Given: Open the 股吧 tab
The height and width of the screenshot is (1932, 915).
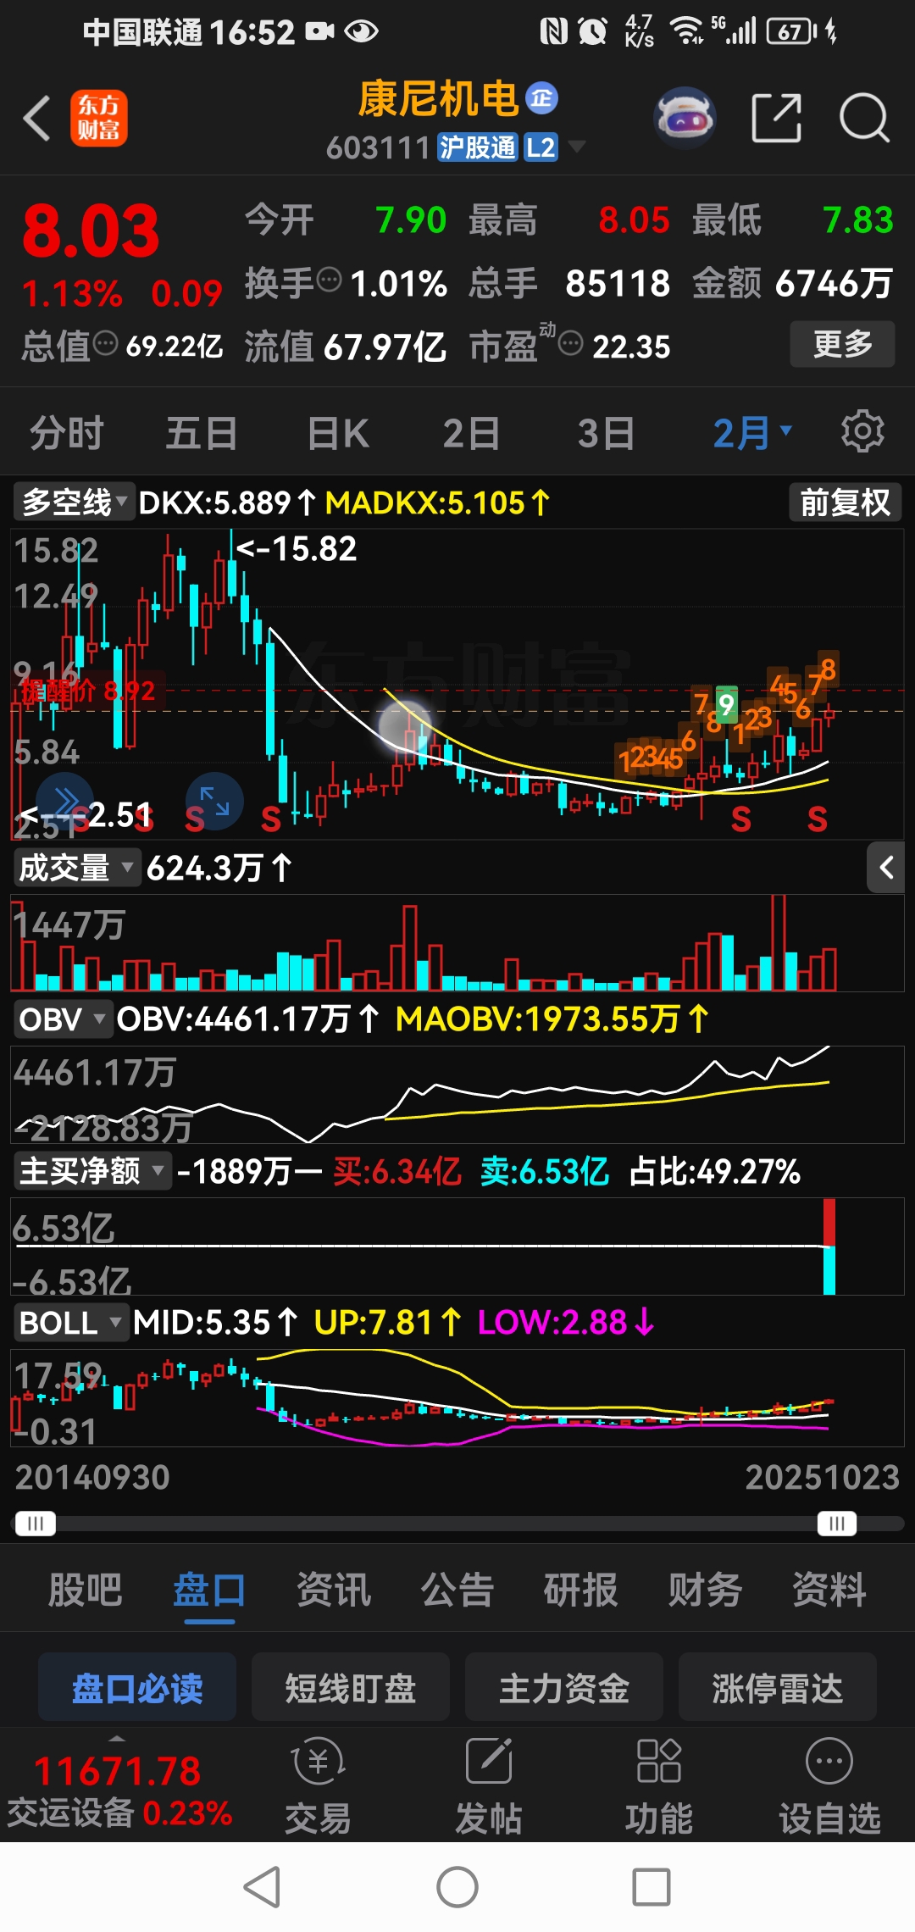Looking at the screenshot, I should pyautogui.click(x=86, y=1589).
